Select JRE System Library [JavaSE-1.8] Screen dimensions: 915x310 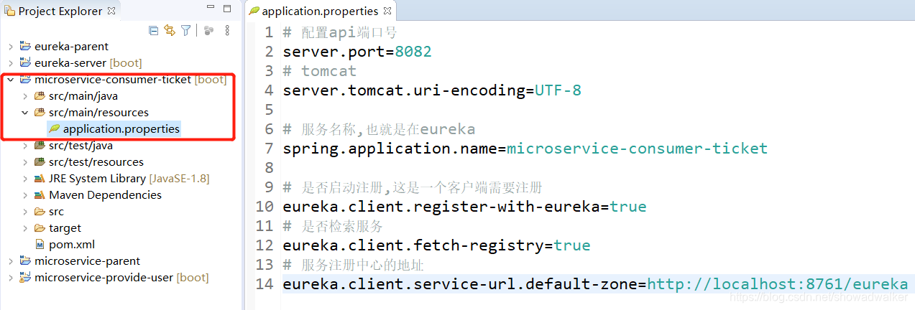(x=129, y=179)
